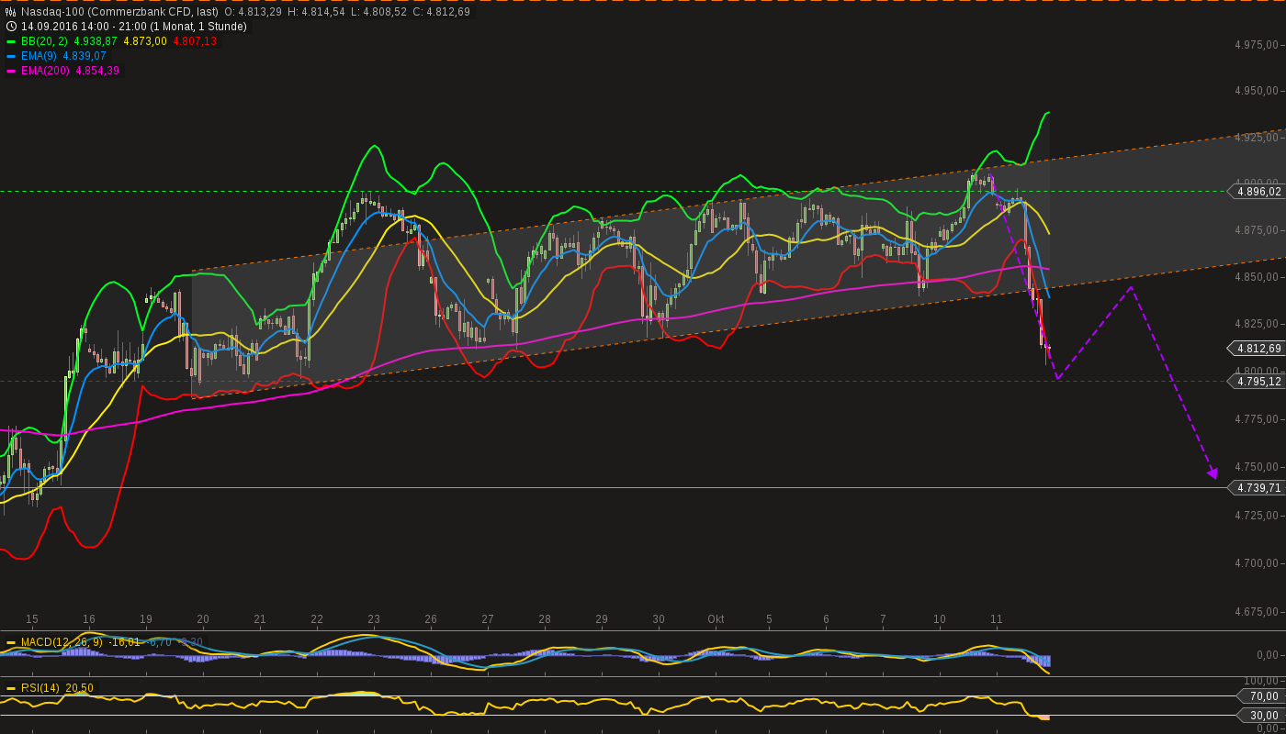Click the date 19 on time axis

(x=146, y=619)
